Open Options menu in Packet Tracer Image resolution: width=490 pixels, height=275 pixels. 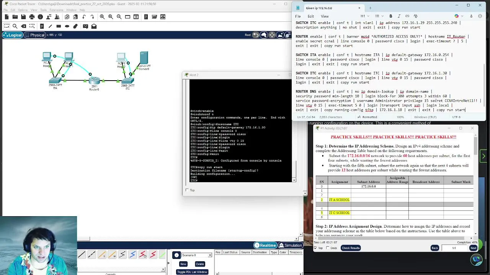(23, 10)
